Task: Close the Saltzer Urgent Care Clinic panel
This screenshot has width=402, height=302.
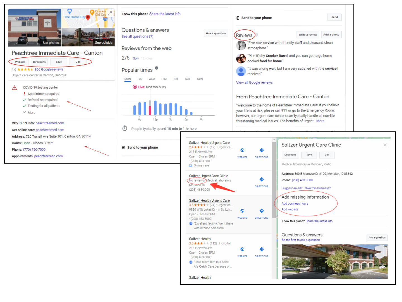Action: click(x=385, y=145)
